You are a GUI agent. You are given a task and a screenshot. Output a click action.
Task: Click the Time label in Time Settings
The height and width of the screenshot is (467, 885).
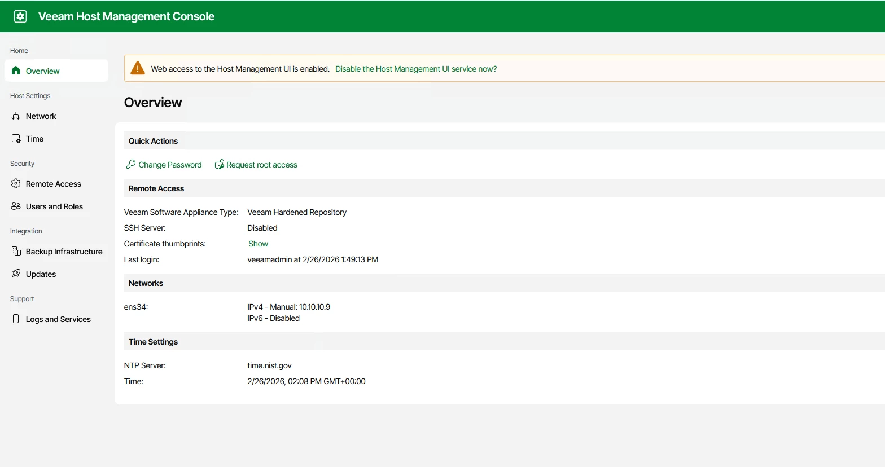(134, 381)
